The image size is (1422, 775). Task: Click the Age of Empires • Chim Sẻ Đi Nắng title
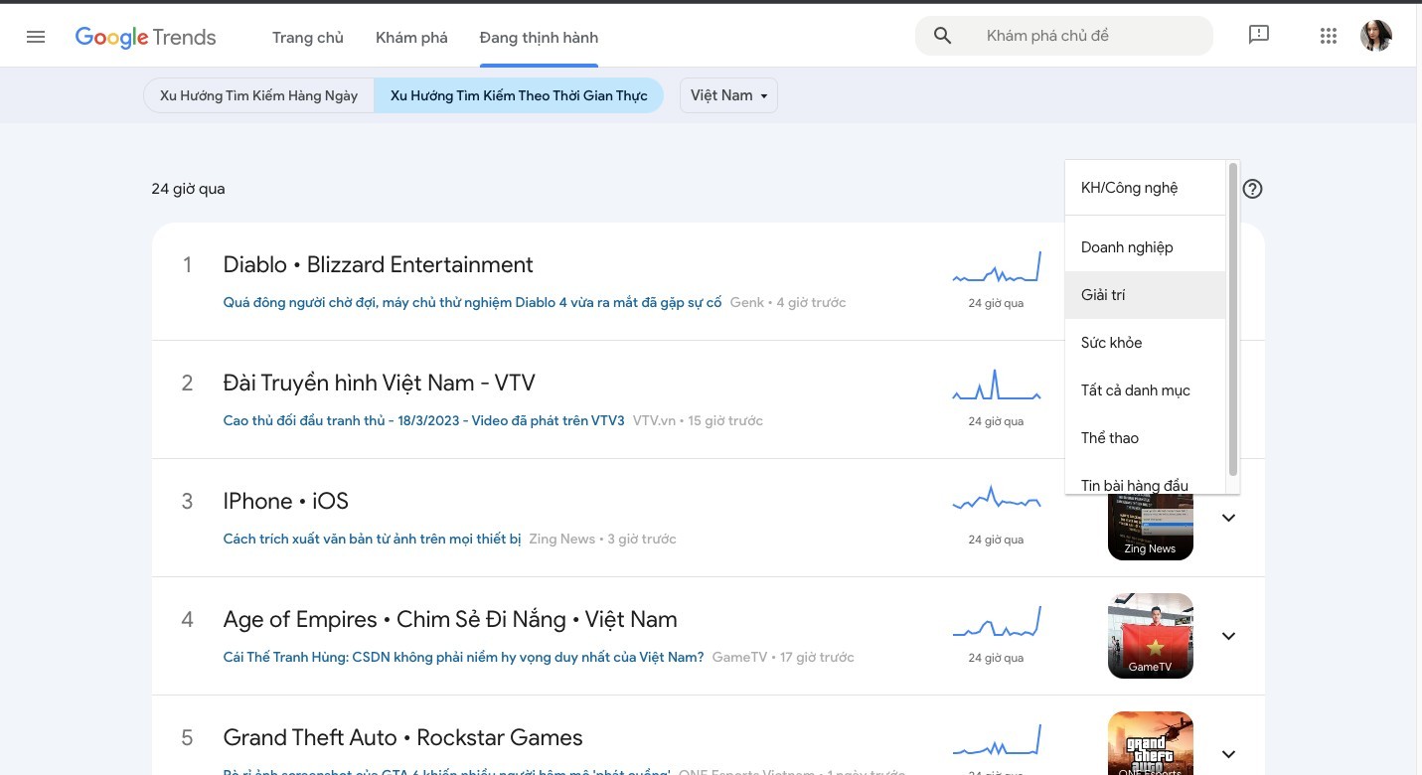coord(450,619)
